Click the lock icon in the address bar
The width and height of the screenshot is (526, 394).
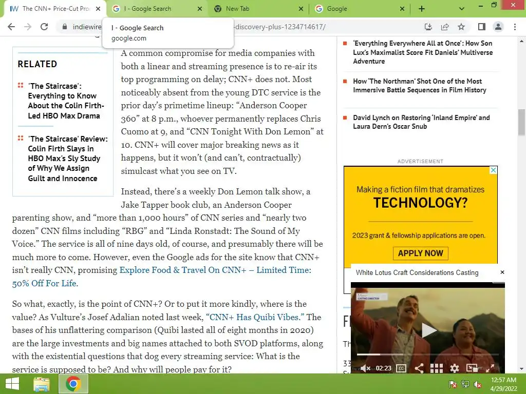click(64, 27)
